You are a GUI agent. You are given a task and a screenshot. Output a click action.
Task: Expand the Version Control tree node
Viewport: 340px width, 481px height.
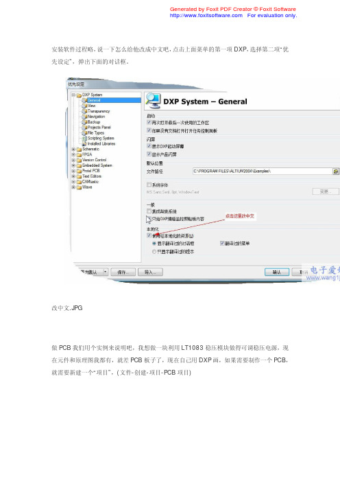pos(73,160)
